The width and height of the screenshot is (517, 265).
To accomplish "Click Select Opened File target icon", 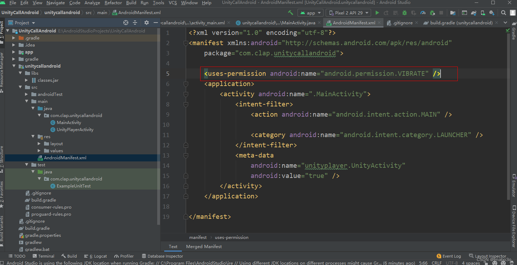I will pos(126,23).
